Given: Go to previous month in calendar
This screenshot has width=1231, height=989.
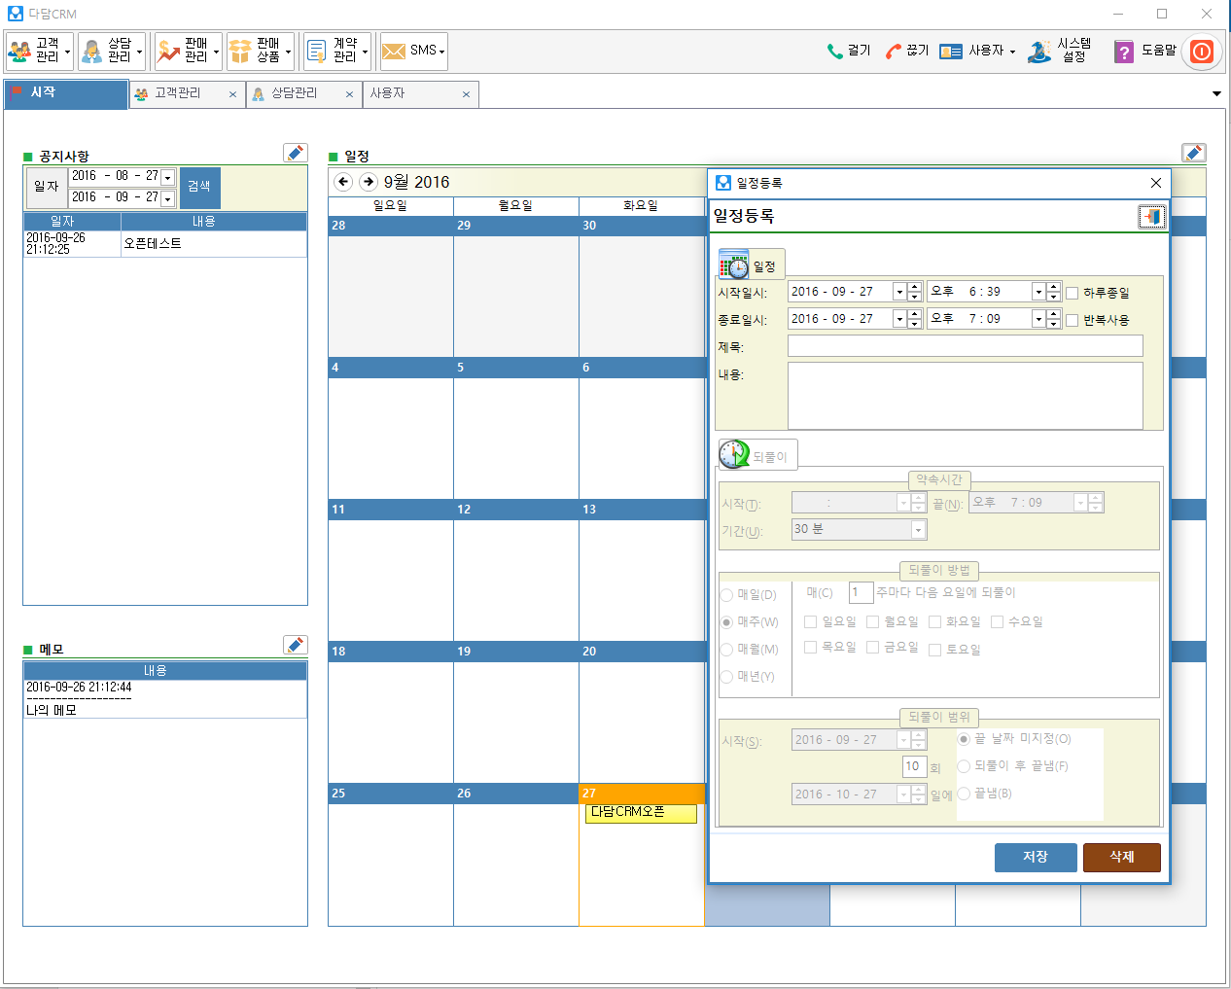Looking at the screenshot, I should coord(343,182).
